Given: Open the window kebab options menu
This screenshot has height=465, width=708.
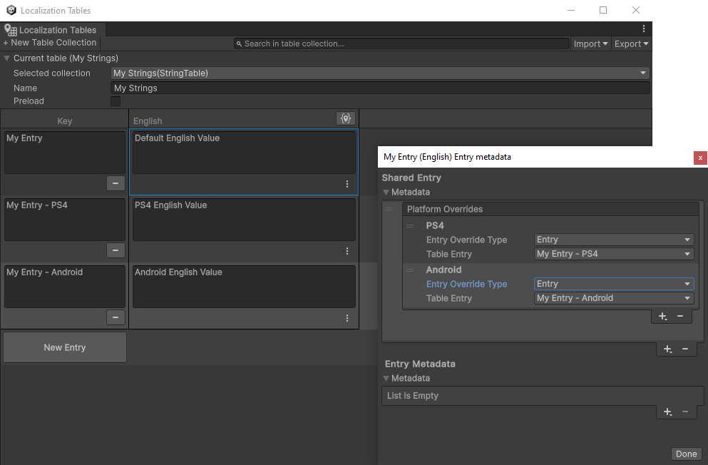Looking at the screenshot, I should [644, 29].
